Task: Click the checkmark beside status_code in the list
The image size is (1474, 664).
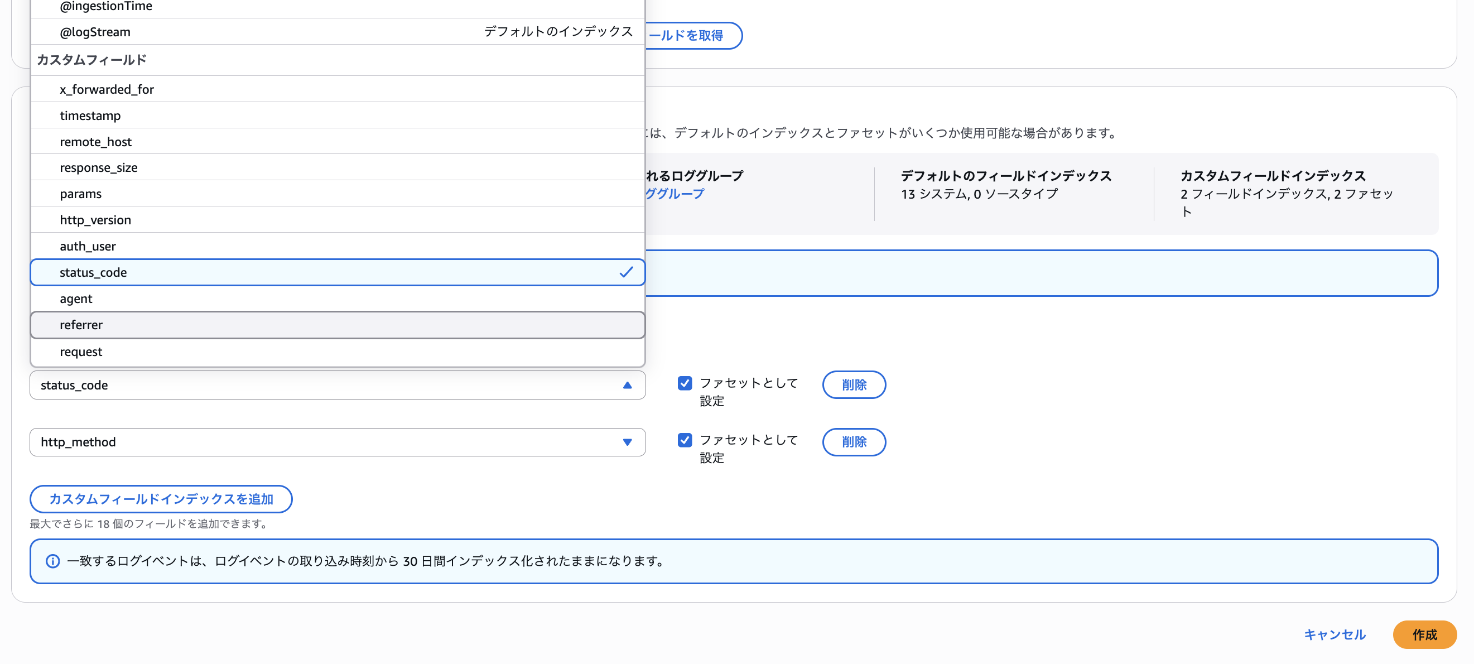Action: pos(628,272)
